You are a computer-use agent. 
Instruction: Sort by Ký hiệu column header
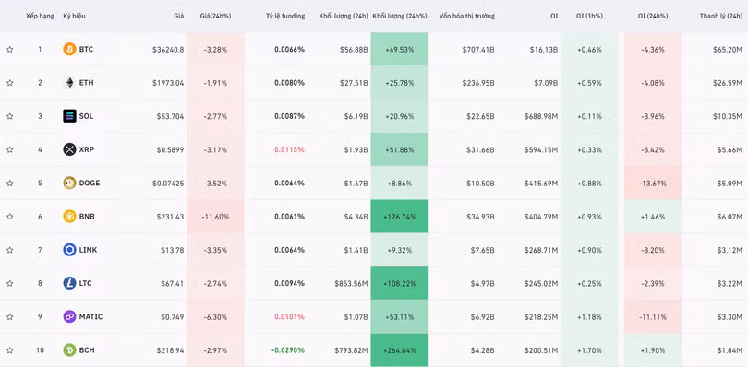(75, 16)
